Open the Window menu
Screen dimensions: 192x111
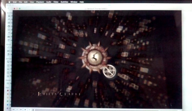pyautogui.click(x=74, y=2)
